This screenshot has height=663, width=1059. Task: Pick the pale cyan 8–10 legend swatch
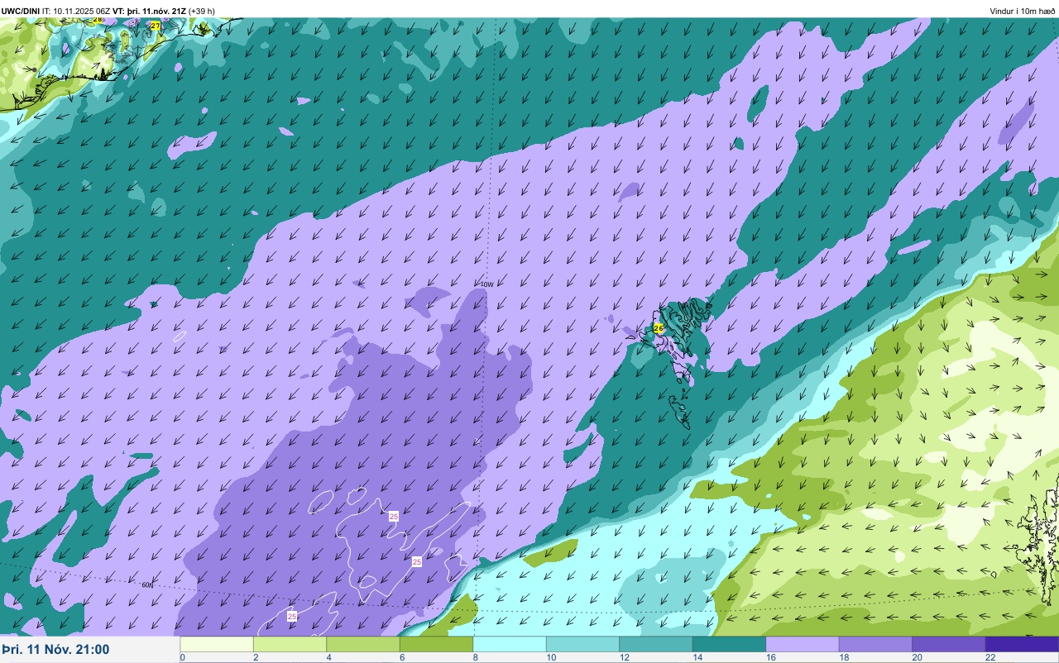(x=510, y=644)
